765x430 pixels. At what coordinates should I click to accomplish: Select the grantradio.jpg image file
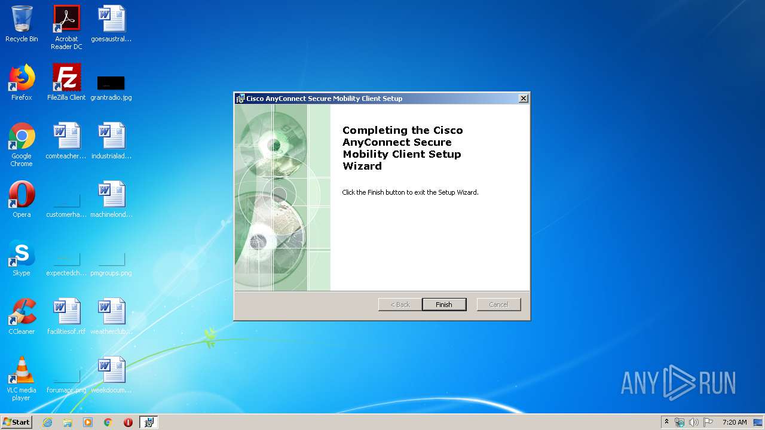coord(111,87)
